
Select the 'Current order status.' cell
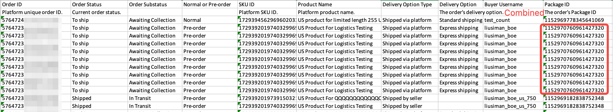point(96,12)
